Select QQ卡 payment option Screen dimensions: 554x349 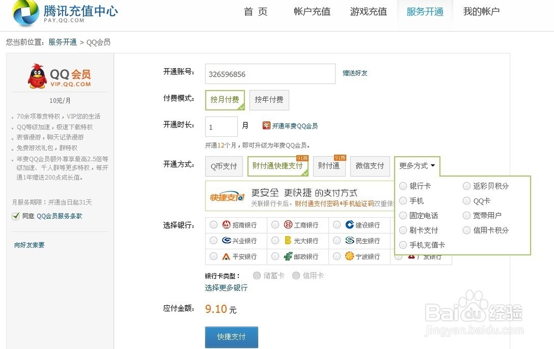click(466, 201)
